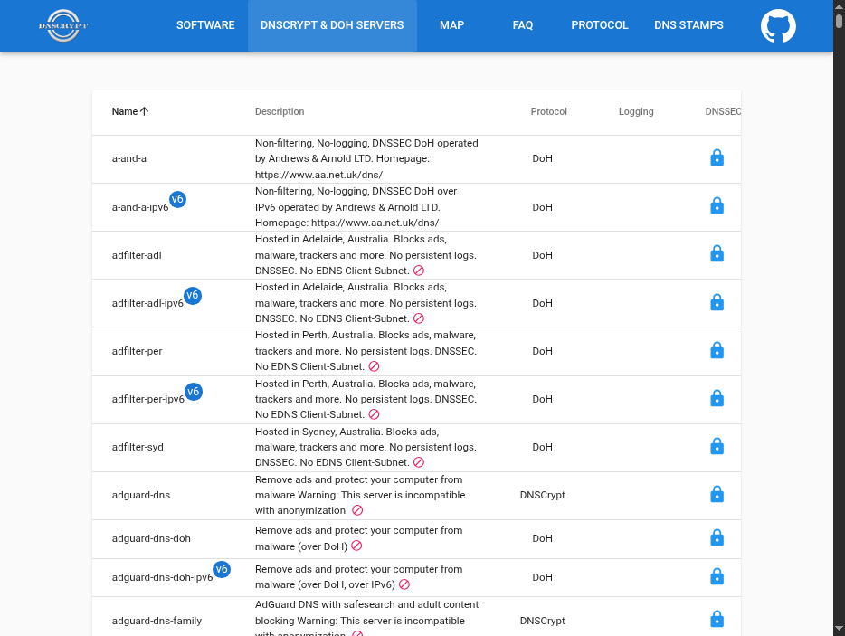Select the adfilter-adl-ipv6 server name

click(x=147, y=303)
